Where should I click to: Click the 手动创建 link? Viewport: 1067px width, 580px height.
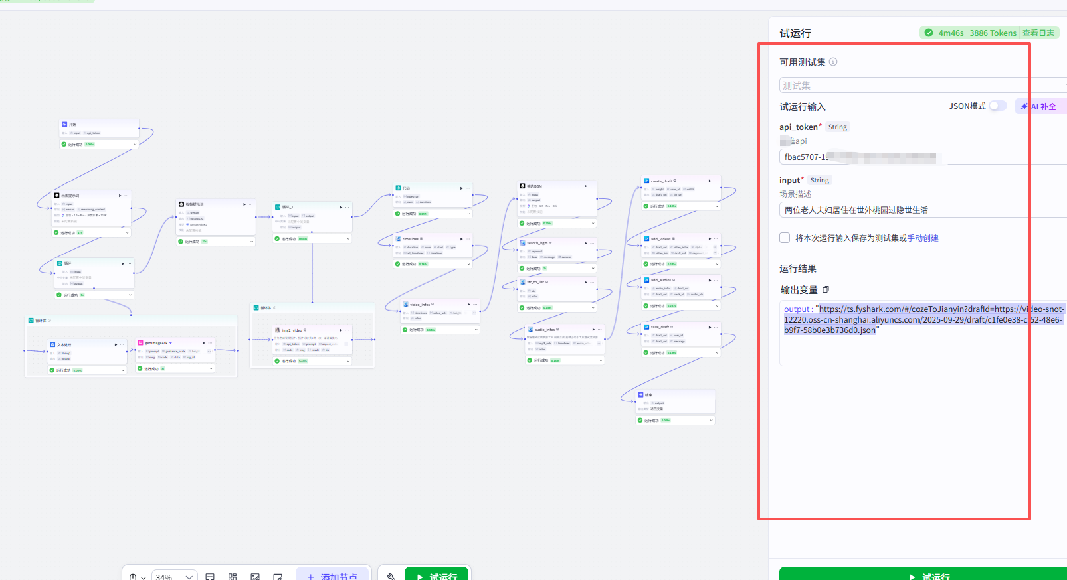tap(923, 238)
